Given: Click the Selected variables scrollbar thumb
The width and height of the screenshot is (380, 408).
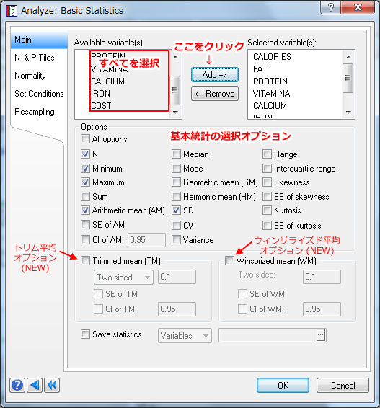Looking at the screenshot, I should click(348, 78).
